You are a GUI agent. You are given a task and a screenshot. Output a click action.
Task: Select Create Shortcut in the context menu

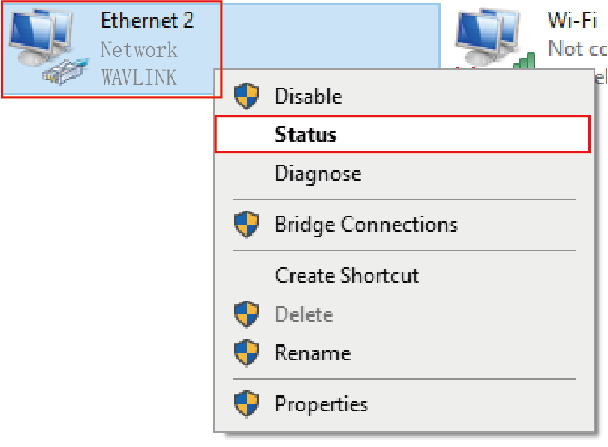click(x=347, y=275)
